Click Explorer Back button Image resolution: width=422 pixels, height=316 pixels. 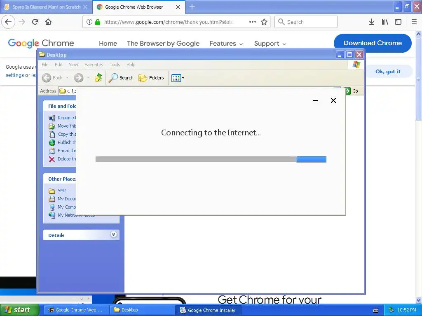point(52,78)
